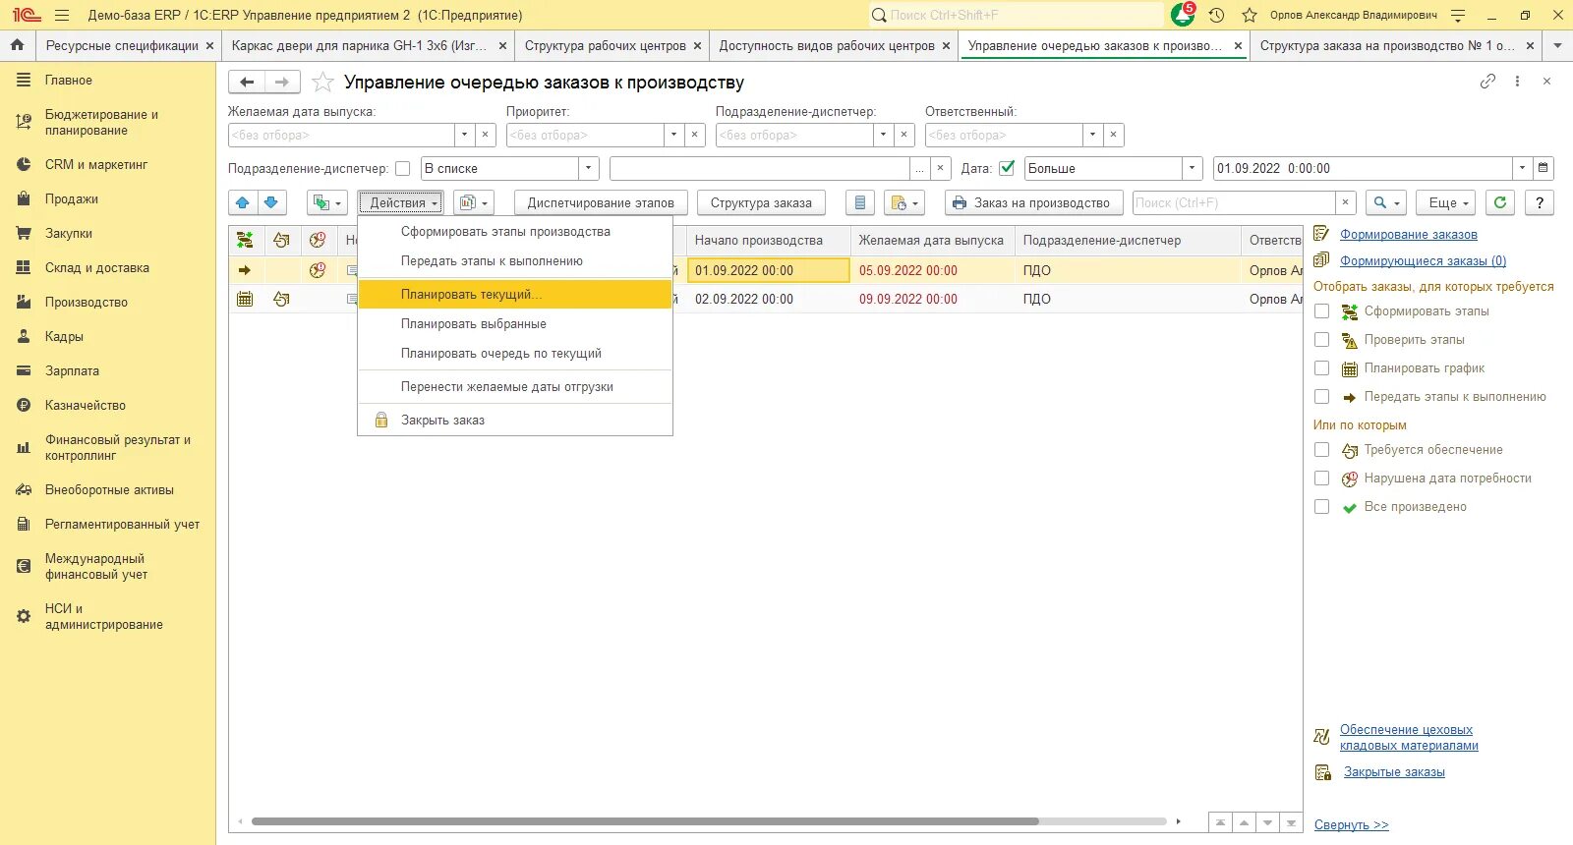Screen dimensions: 1573x845
Task: Add this form to favorites star
Action: [322, 83]
